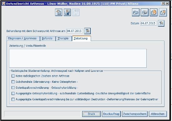Click the blue floppy disk save icon

[67, 13]
